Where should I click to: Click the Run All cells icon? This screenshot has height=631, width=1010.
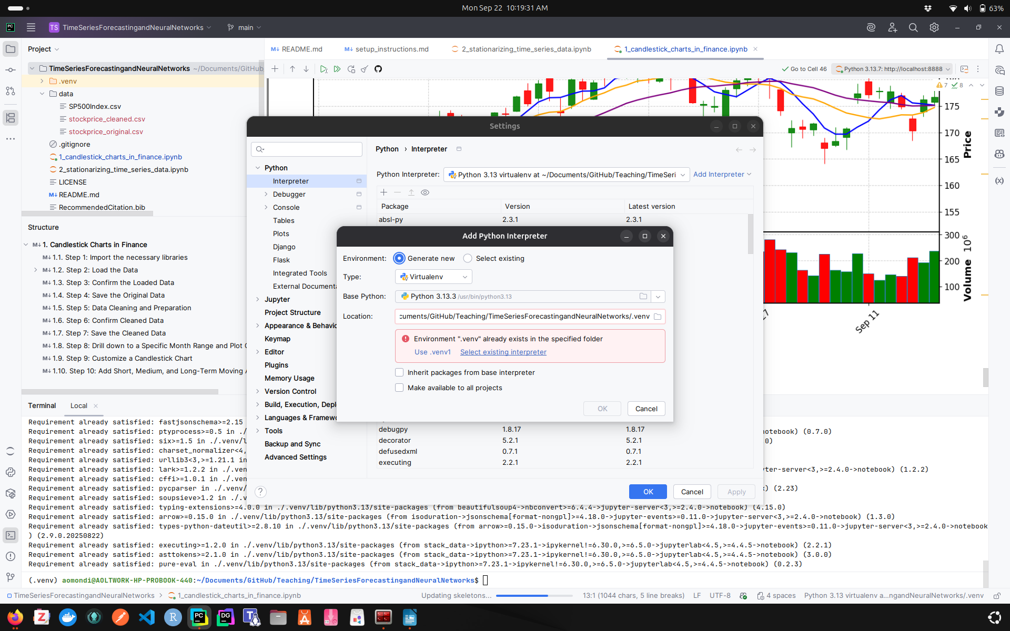pyautogui.click(x=337, y=69)
